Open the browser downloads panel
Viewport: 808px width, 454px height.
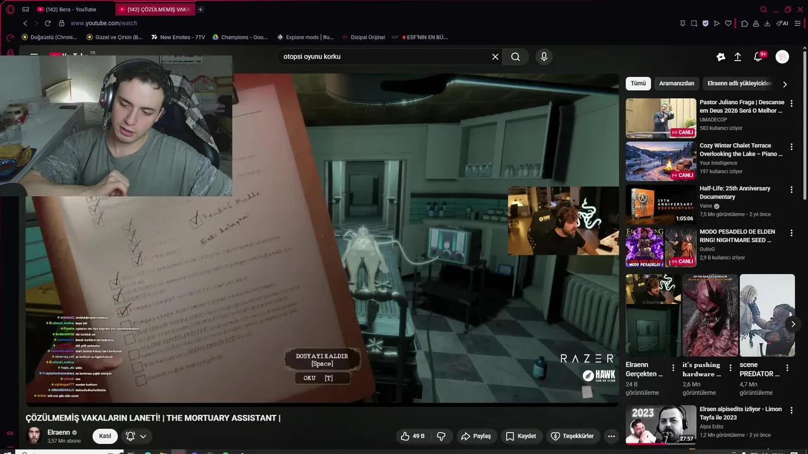[767, 23]
